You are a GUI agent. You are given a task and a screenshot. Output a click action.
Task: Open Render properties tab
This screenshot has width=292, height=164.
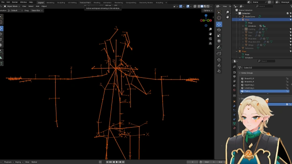[234, 72]
